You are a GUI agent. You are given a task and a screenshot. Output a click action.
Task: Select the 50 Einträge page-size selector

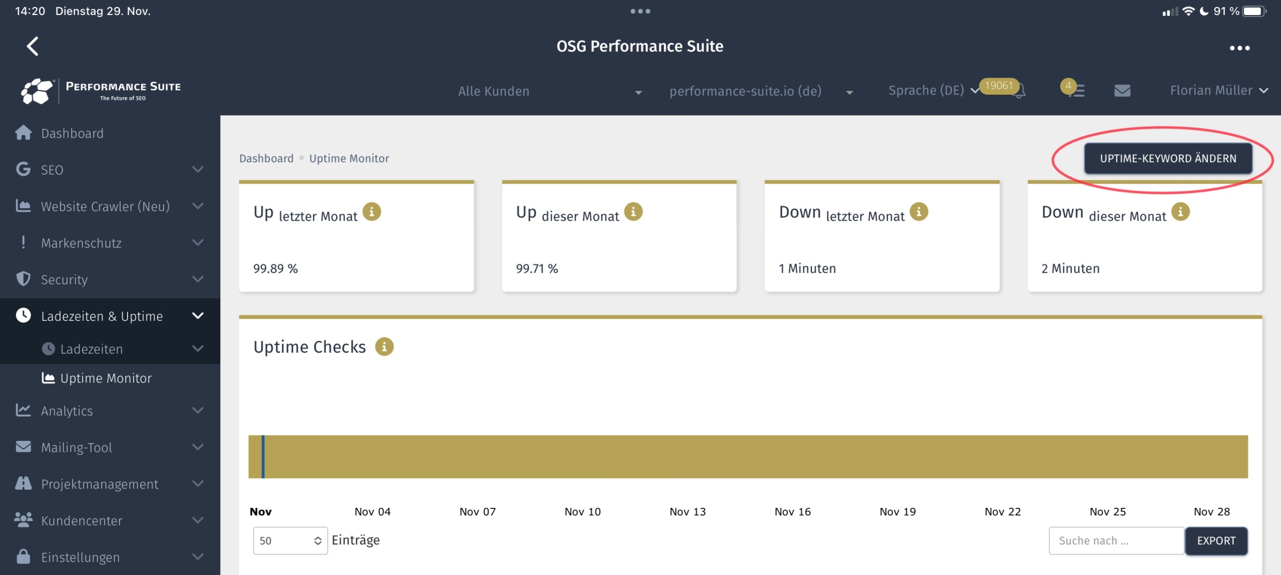[x=290, y=540]
